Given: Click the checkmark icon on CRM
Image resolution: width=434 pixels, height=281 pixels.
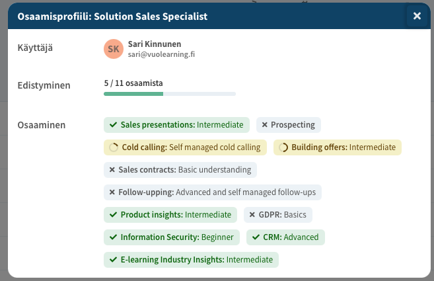Looking at the screenshot, I should (256, 237).
